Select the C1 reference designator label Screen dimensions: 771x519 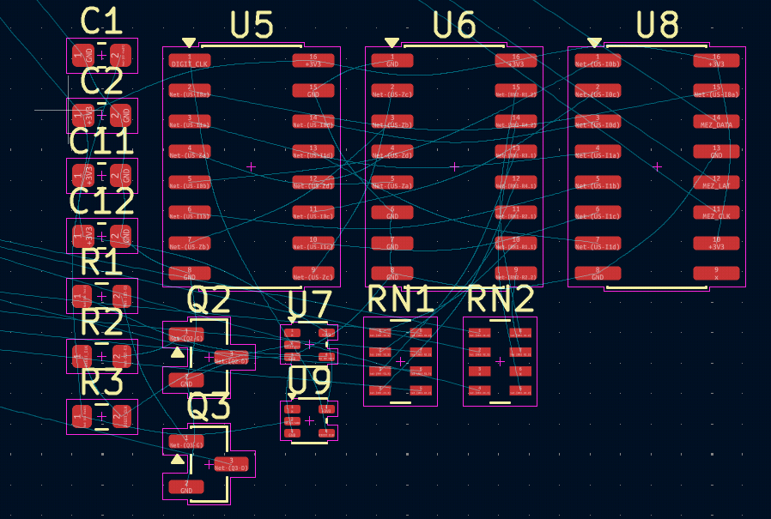tap(101, 21)
